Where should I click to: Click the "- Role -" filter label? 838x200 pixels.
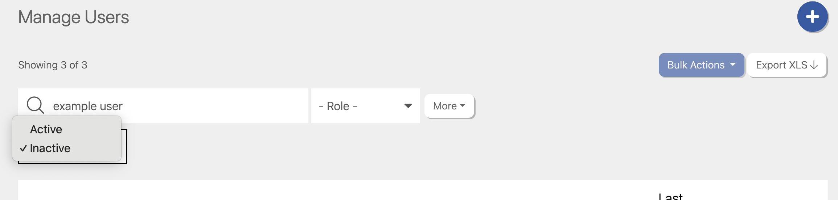338,106
